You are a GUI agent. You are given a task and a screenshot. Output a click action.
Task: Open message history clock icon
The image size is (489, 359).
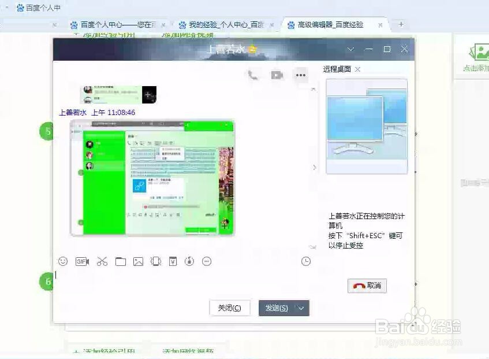(306, 261)
